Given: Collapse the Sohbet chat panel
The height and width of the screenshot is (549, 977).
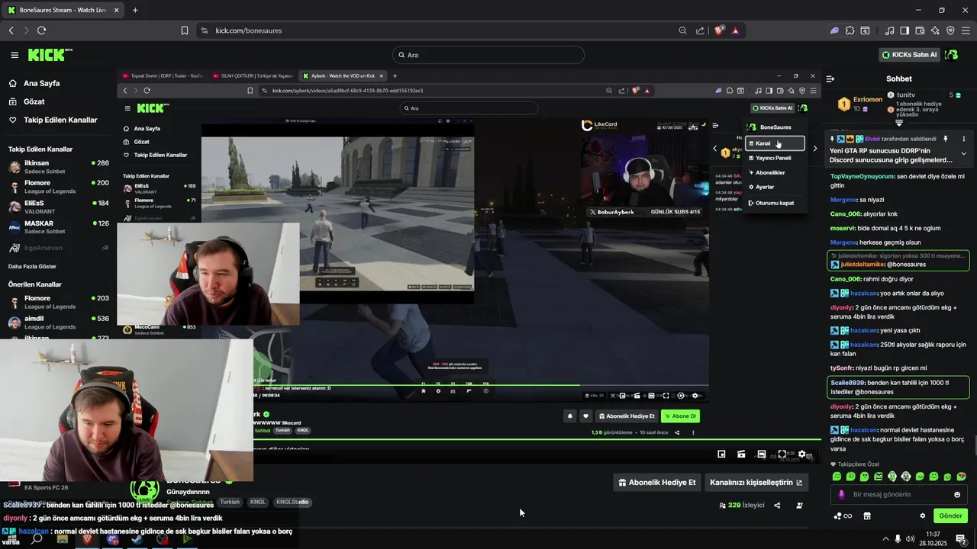Looking at the screenshot, I should (830, 79).
